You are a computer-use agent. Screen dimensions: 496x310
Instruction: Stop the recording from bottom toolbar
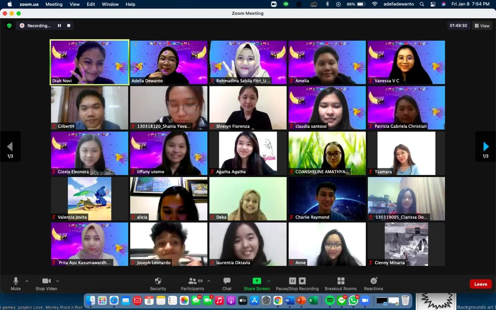point(302,281)
